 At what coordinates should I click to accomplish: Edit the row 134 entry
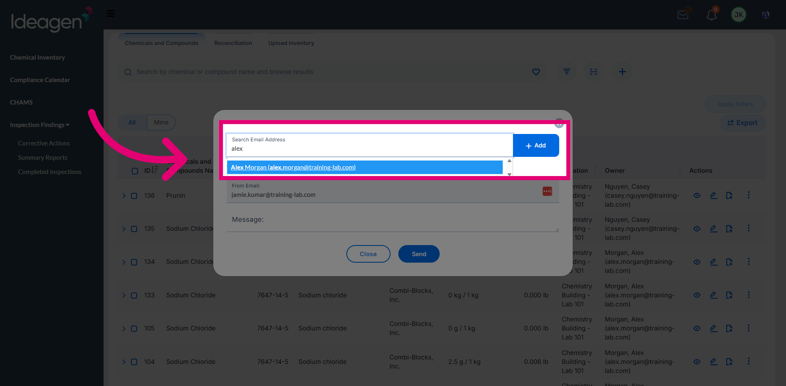[714, 262]
